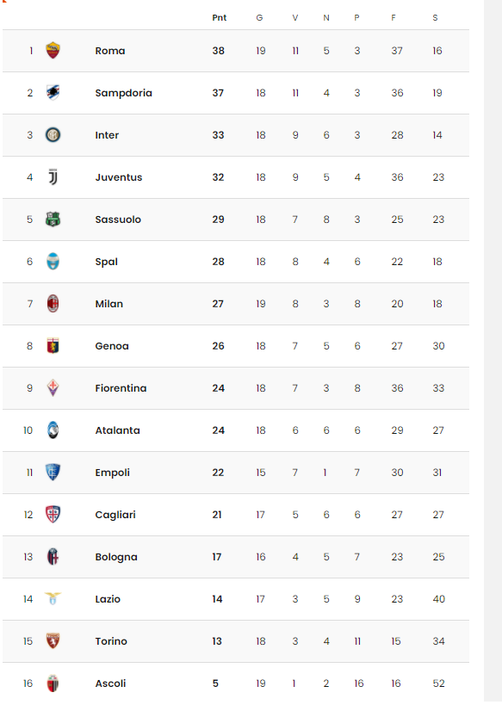
Task: Open the Bologna team name
Action: [116, 557]
